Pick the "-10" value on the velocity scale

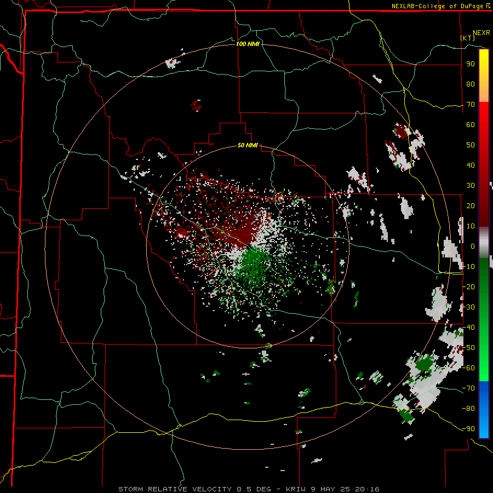point(468,267)
